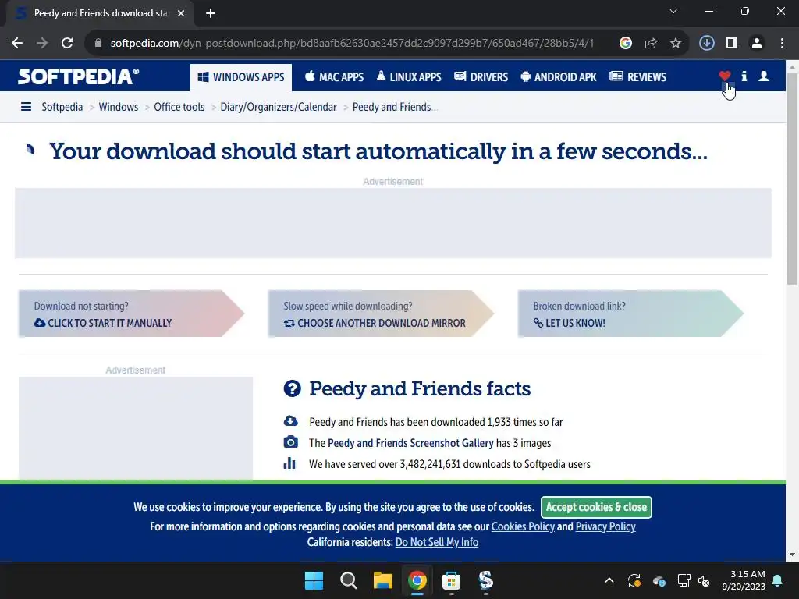The image size is (799, 599).
Task: Click the address bar URL
Action: pos(352,44)
